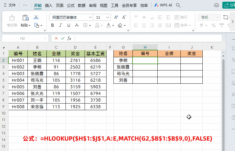Viewport: 235px width, 151px height.
Task: Click the justify alignment icon
Action: pyautogui.click(x=160, y=25)
